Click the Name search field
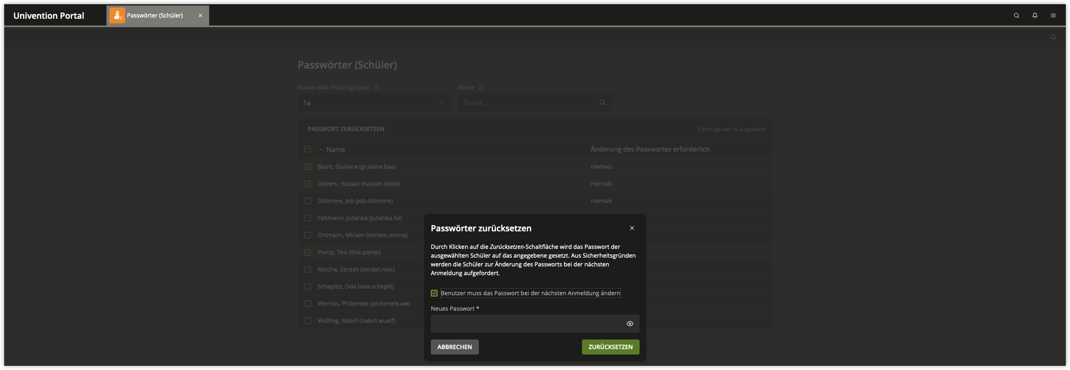The height and width of the screenshot is (370, 1070). [535, 102]
